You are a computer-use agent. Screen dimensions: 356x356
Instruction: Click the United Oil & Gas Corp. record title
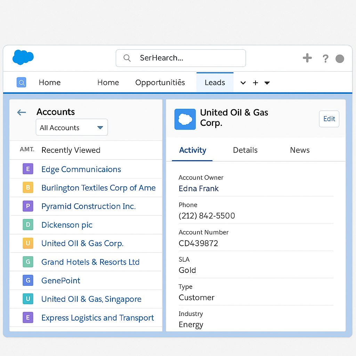234,118
